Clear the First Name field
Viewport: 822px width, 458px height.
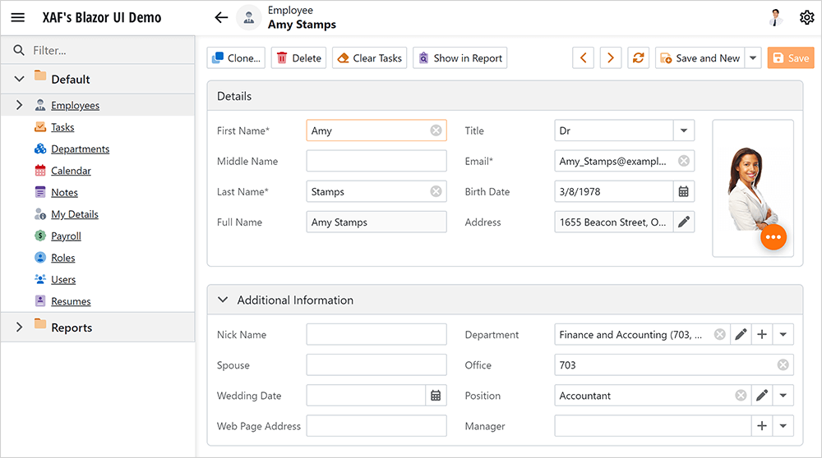[x=436, y=131]
